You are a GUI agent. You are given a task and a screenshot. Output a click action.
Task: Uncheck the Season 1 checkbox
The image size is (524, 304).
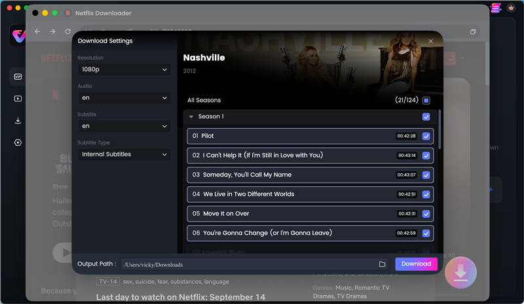click(x=426, y=117)
